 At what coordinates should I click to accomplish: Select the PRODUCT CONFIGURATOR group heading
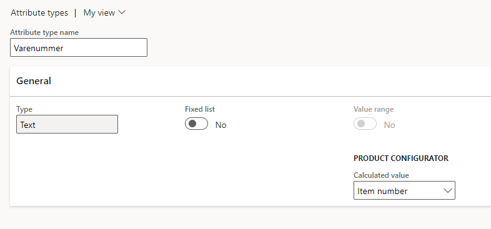click(x=401, y=158)
